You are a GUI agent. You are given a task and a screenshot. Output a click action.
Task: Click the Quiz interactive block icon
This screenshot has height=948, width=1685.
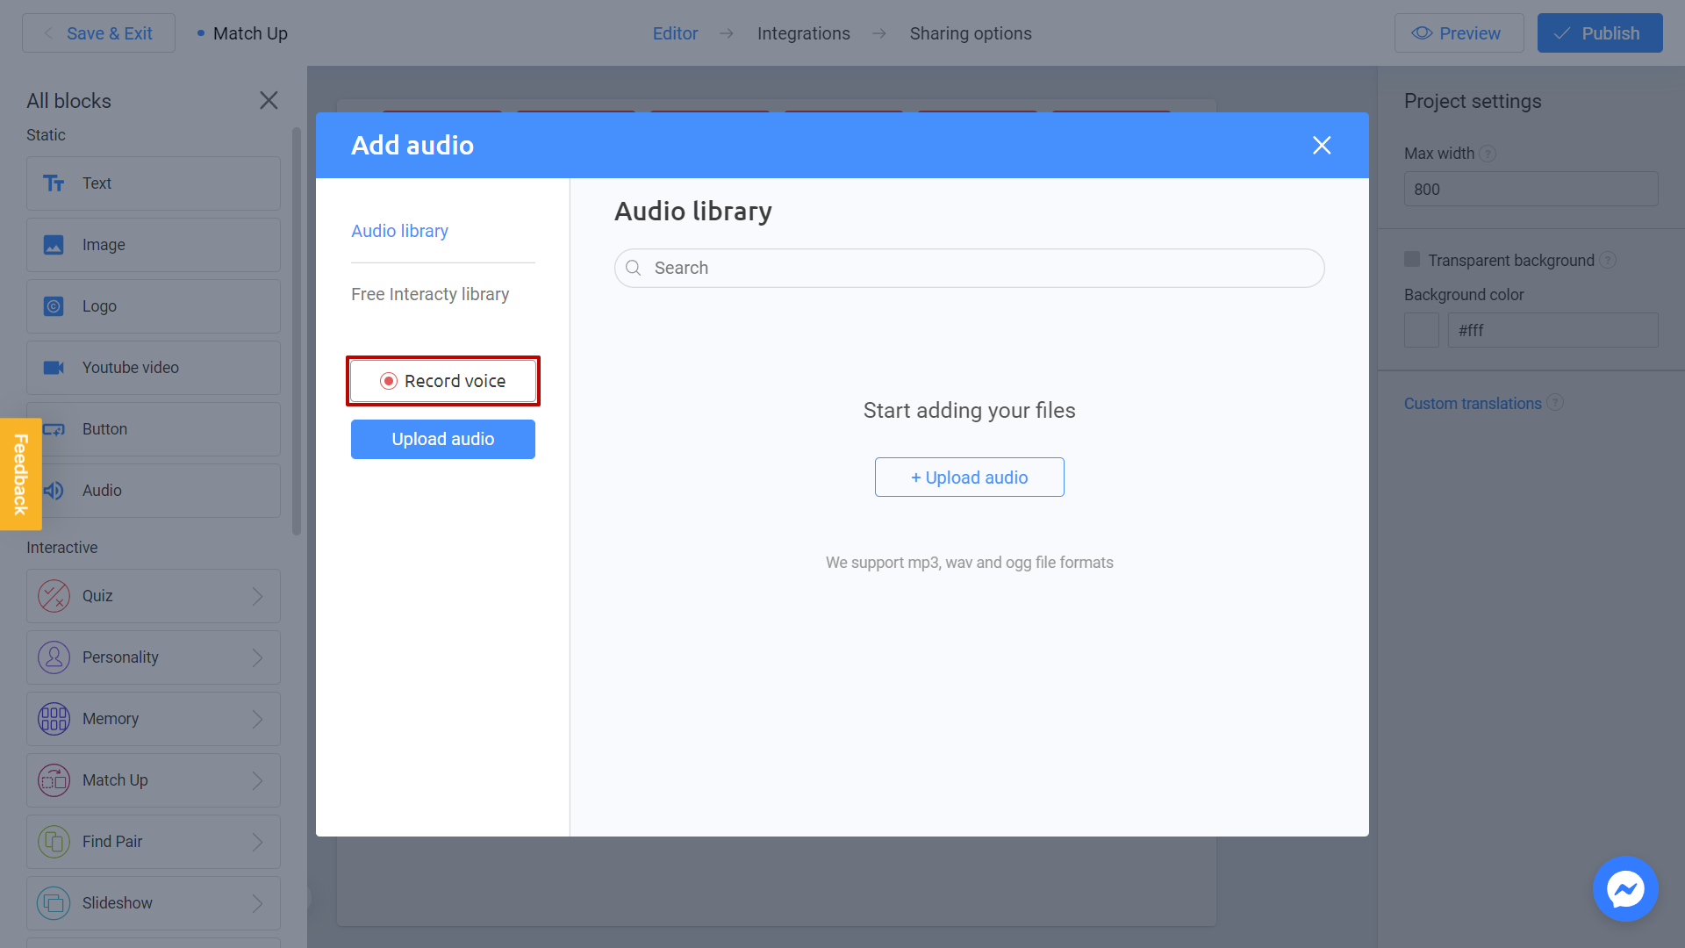pyautogui.click(x=54, y=595)
